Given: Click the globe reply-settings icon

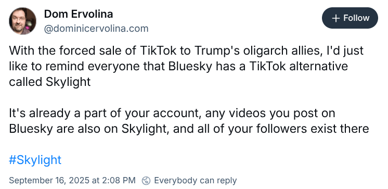Looking at the screenshot, I should (x=146, y=181).
